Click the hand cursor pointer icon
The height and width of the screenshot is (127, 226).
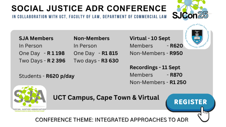click(x=204, y=114)
